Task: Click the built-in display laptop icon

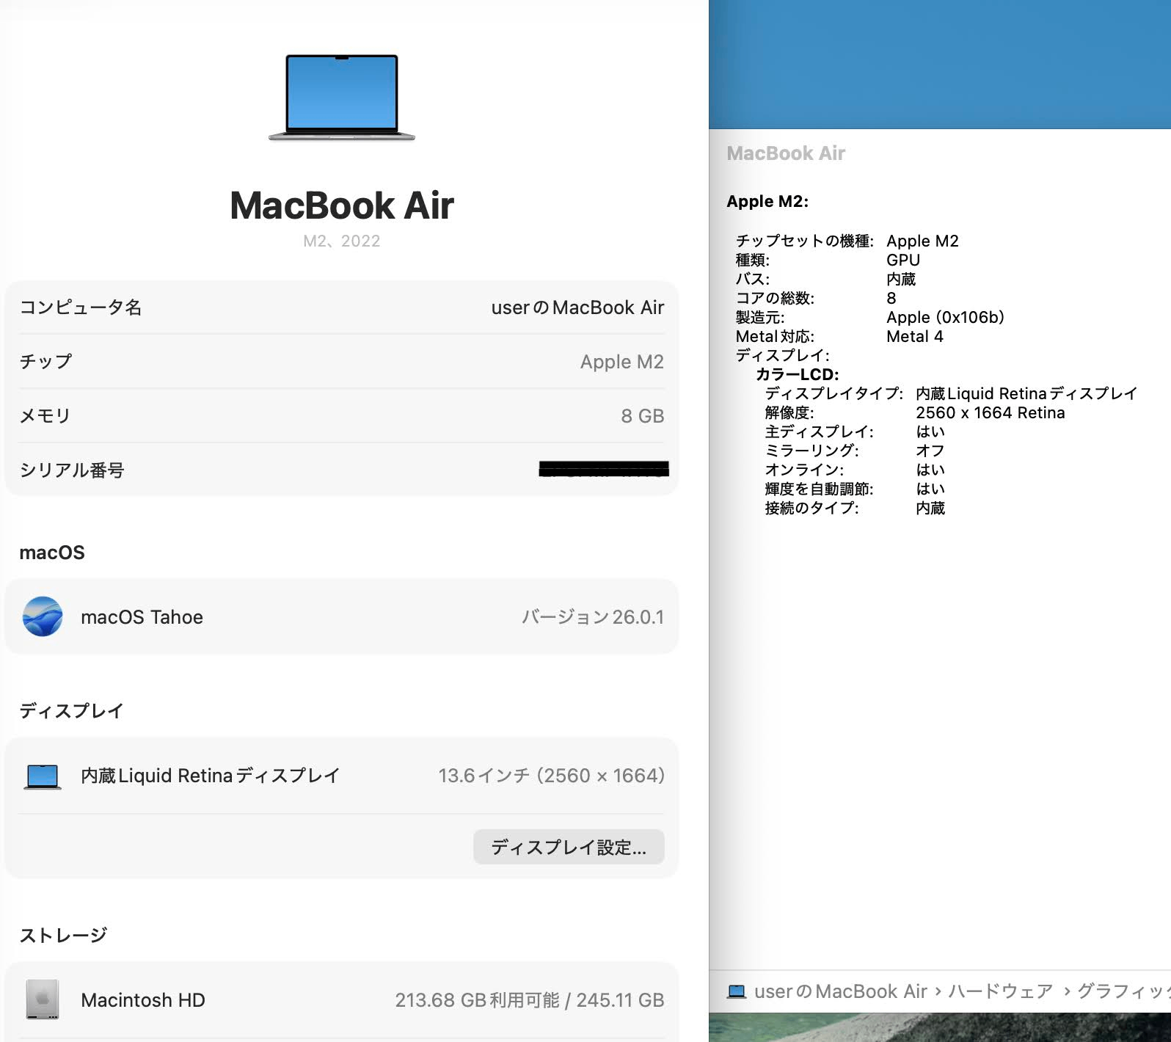Action: [43, 776]
